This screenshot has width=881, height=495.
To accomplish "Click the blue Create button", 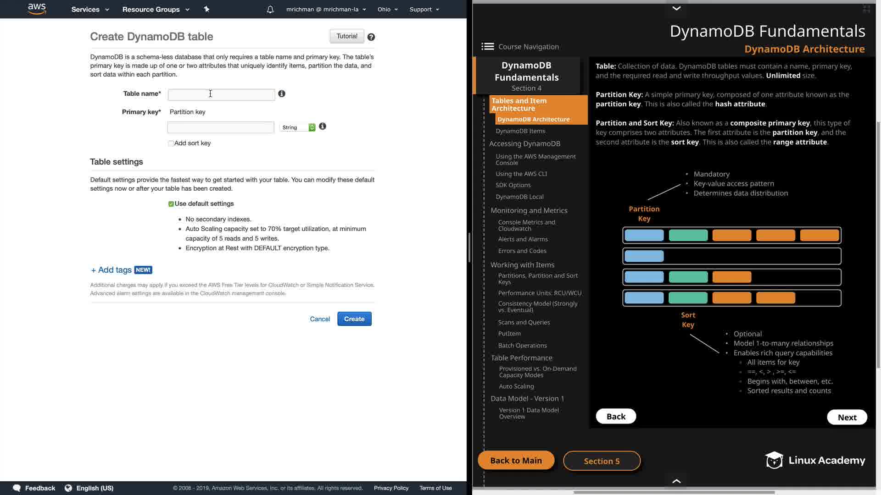I will (x=354, y=319).
